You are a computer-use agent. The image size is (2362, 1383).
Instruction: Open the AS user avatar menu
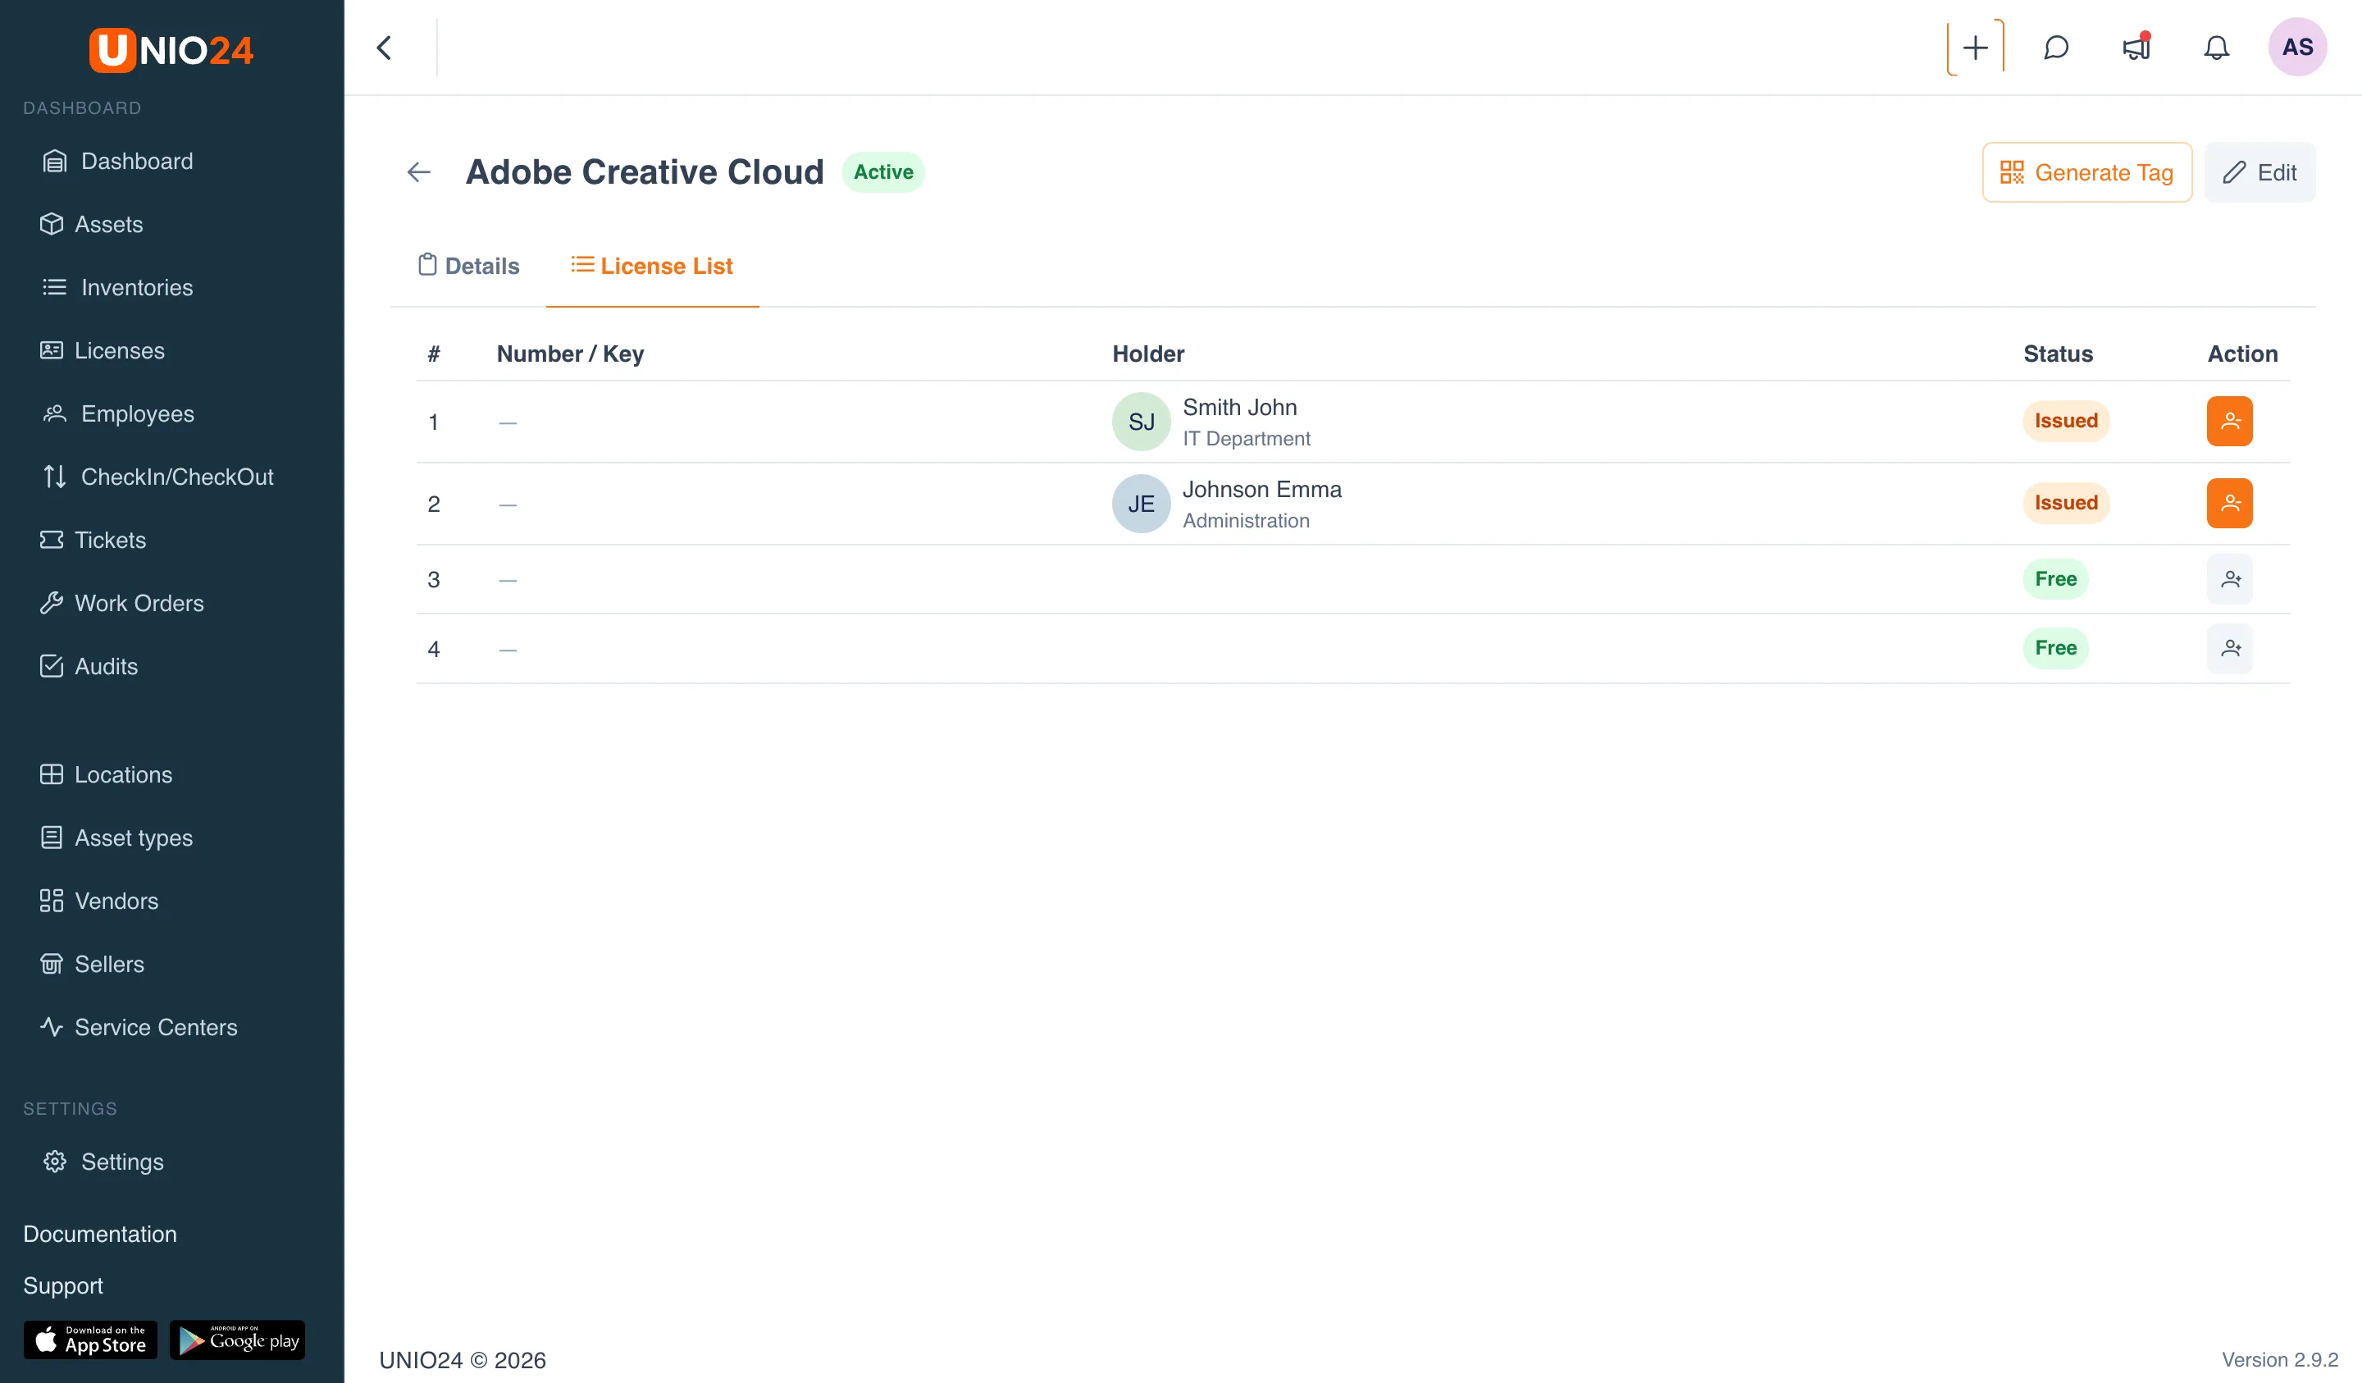point(2296,47)
